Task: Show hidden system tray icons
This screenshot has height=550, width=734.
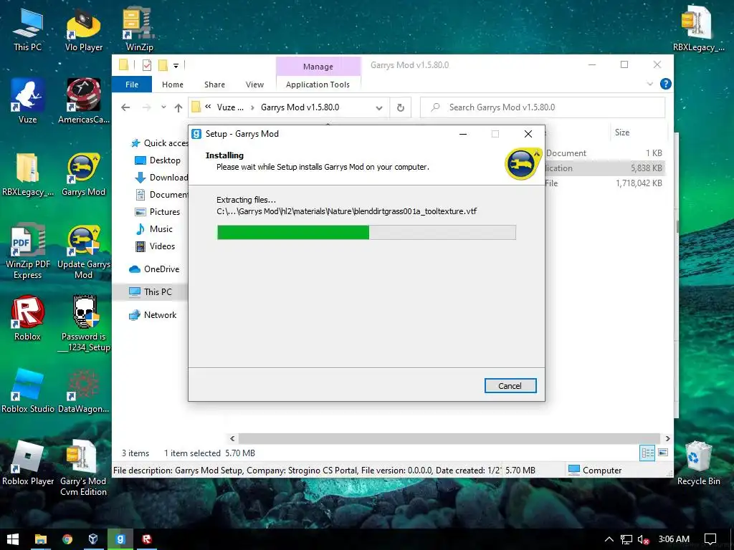Action: pyautogui.click(x=609, y=539)
